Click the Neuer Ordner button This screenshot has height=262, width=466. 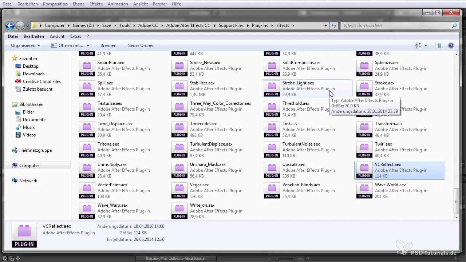pos(141,45)
